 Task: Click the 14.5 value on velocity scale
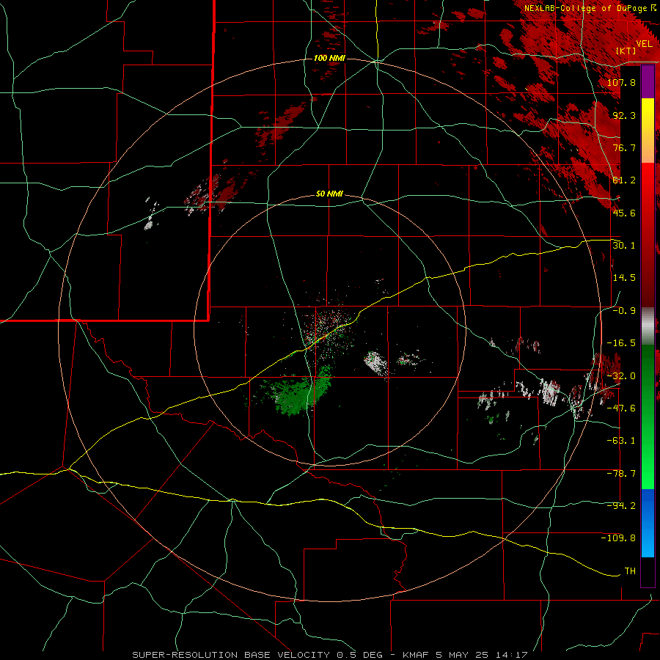pos(624,278)
